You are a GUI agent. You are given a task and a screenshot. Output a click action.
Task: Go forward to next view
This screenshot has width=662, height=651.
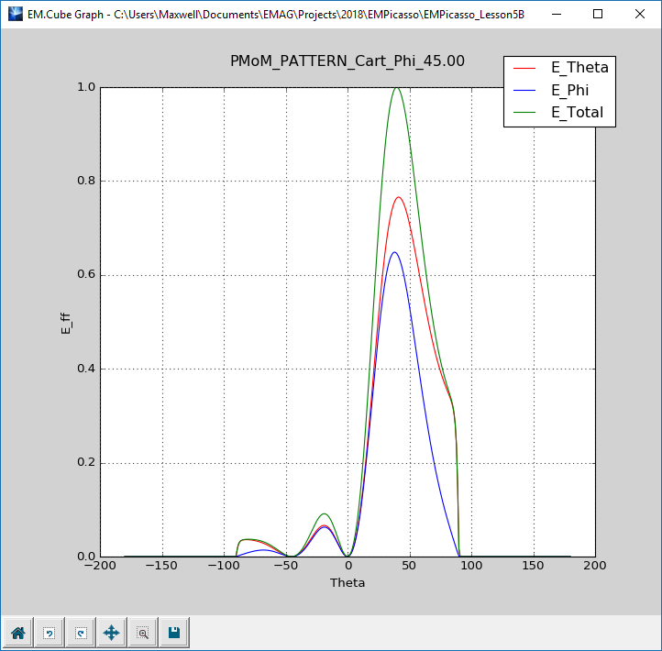80,632
